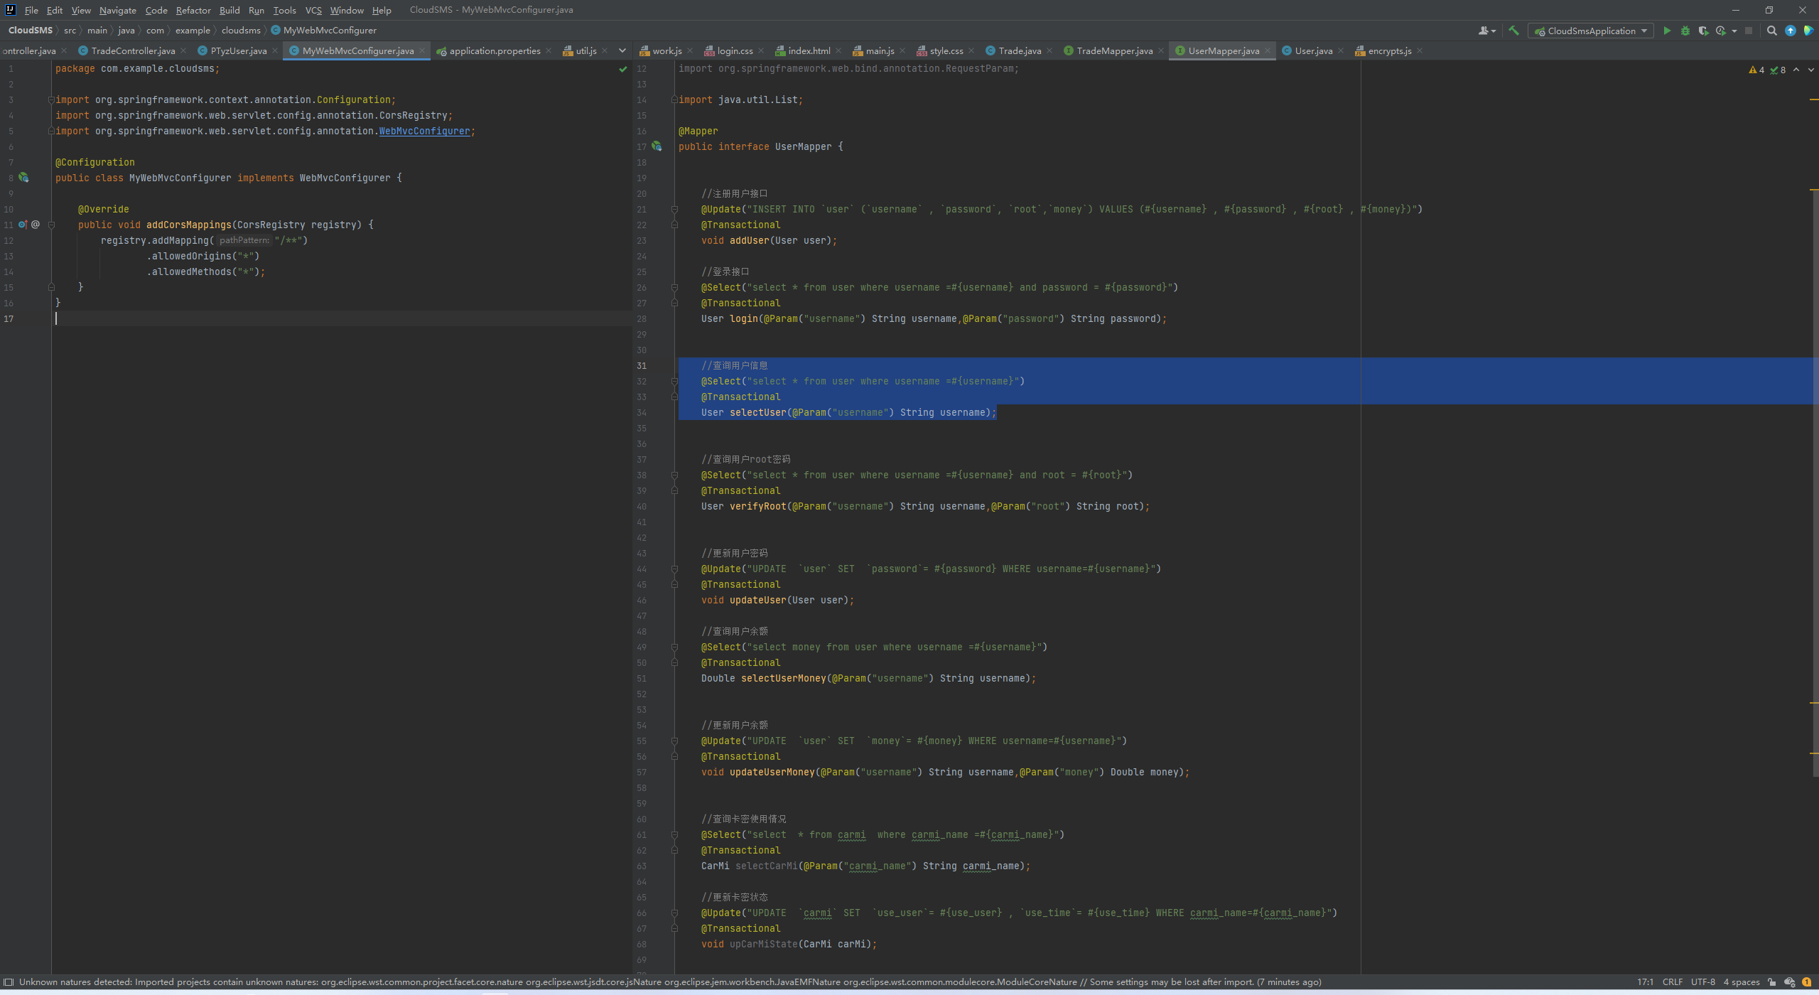Open dropdown arrow beside profiler run icon
The height and width of the screenshot is (995, 1819).
click(x=1734, y=31)
